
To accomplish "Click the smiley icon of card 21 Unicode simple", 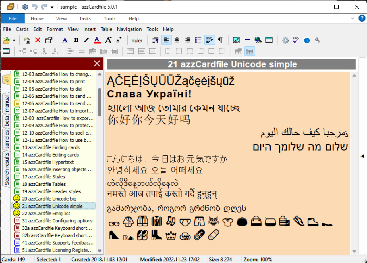I will [x=17, y=206].
